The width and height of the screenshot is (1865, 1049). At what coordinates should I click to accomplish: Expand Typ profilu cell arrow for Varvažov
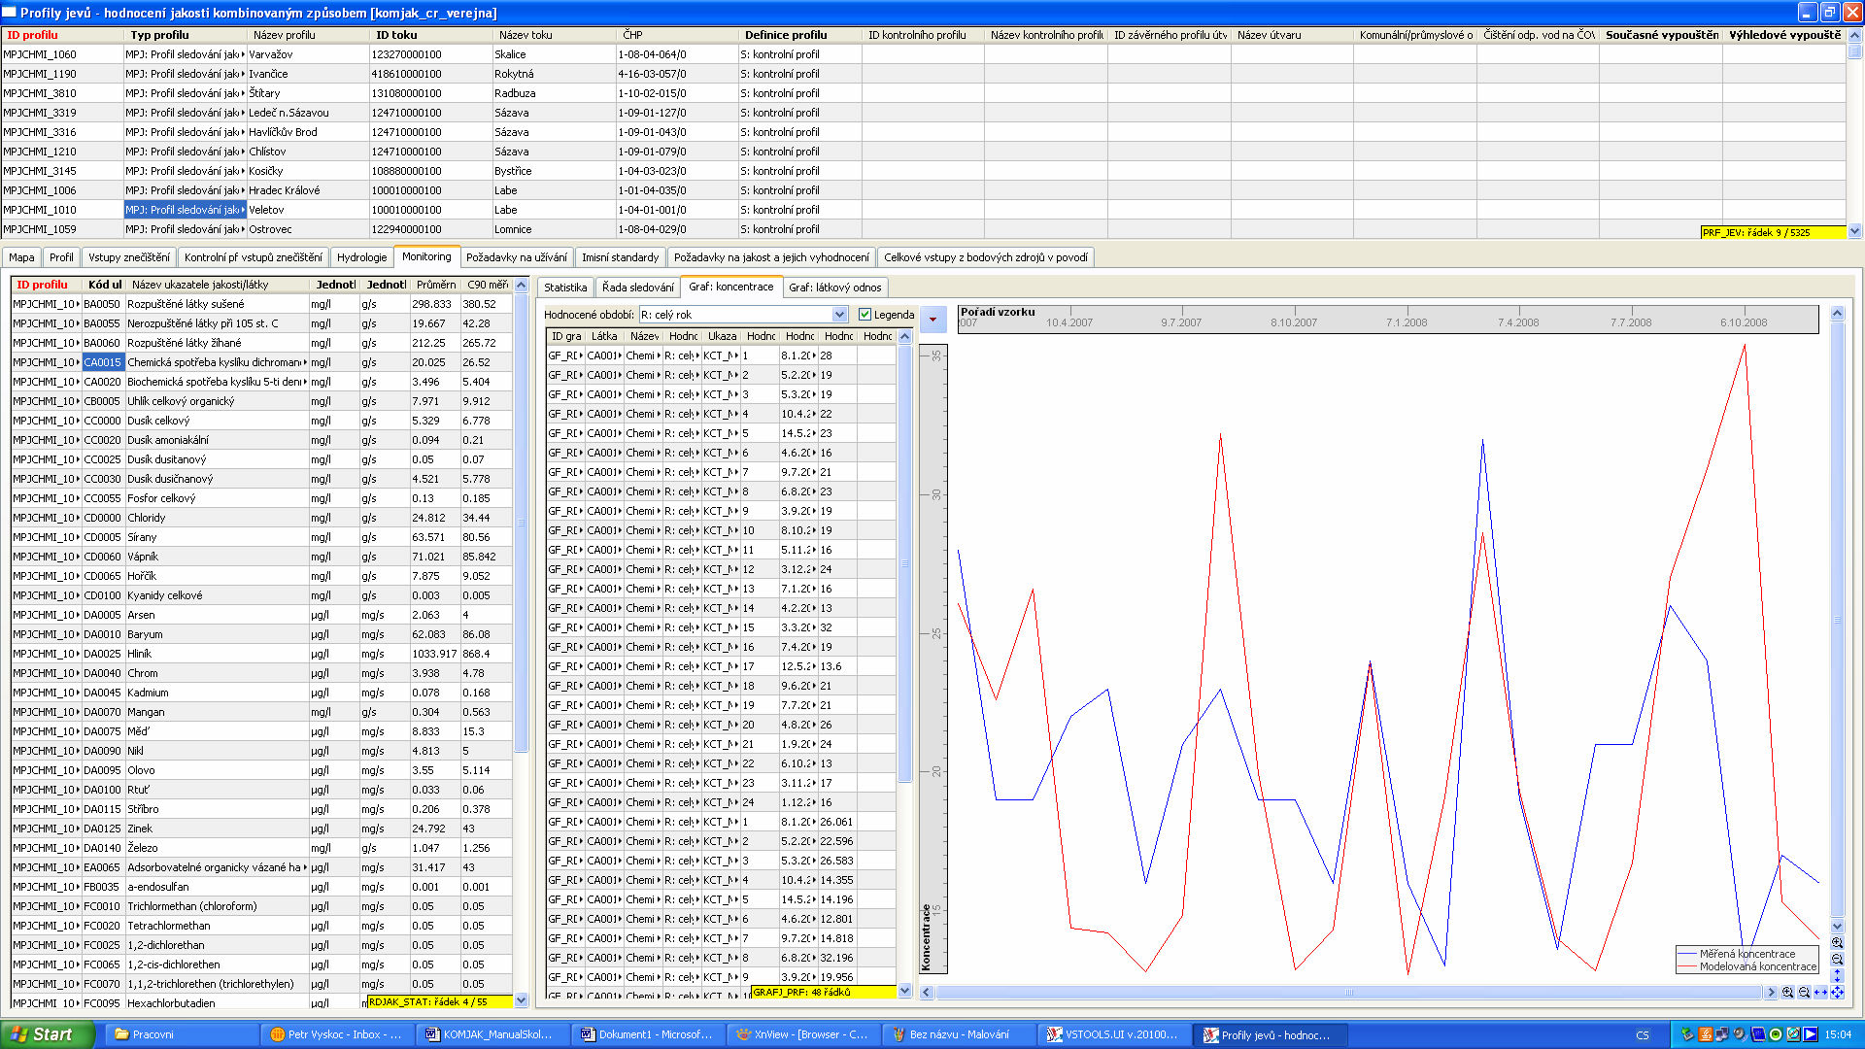[x=242, y=54]
